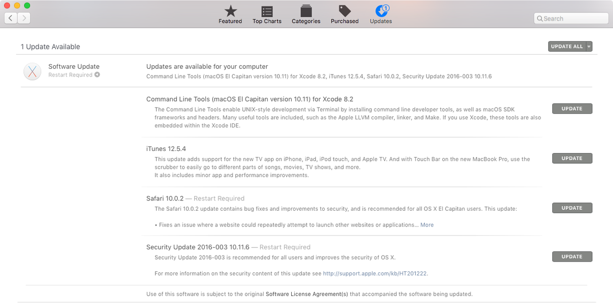
Task: Install Security Update 2016-003
Action: (x=572, y=256)
